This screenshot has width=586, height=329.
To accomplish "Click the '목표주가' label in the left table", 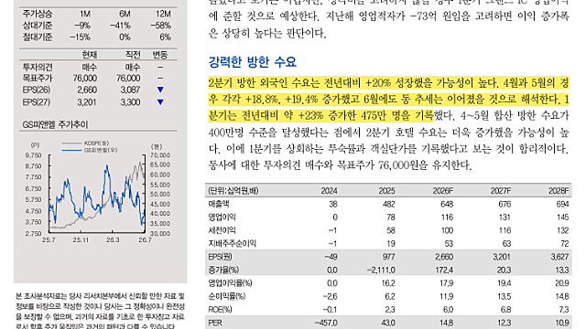I will [x=38, y=79].
